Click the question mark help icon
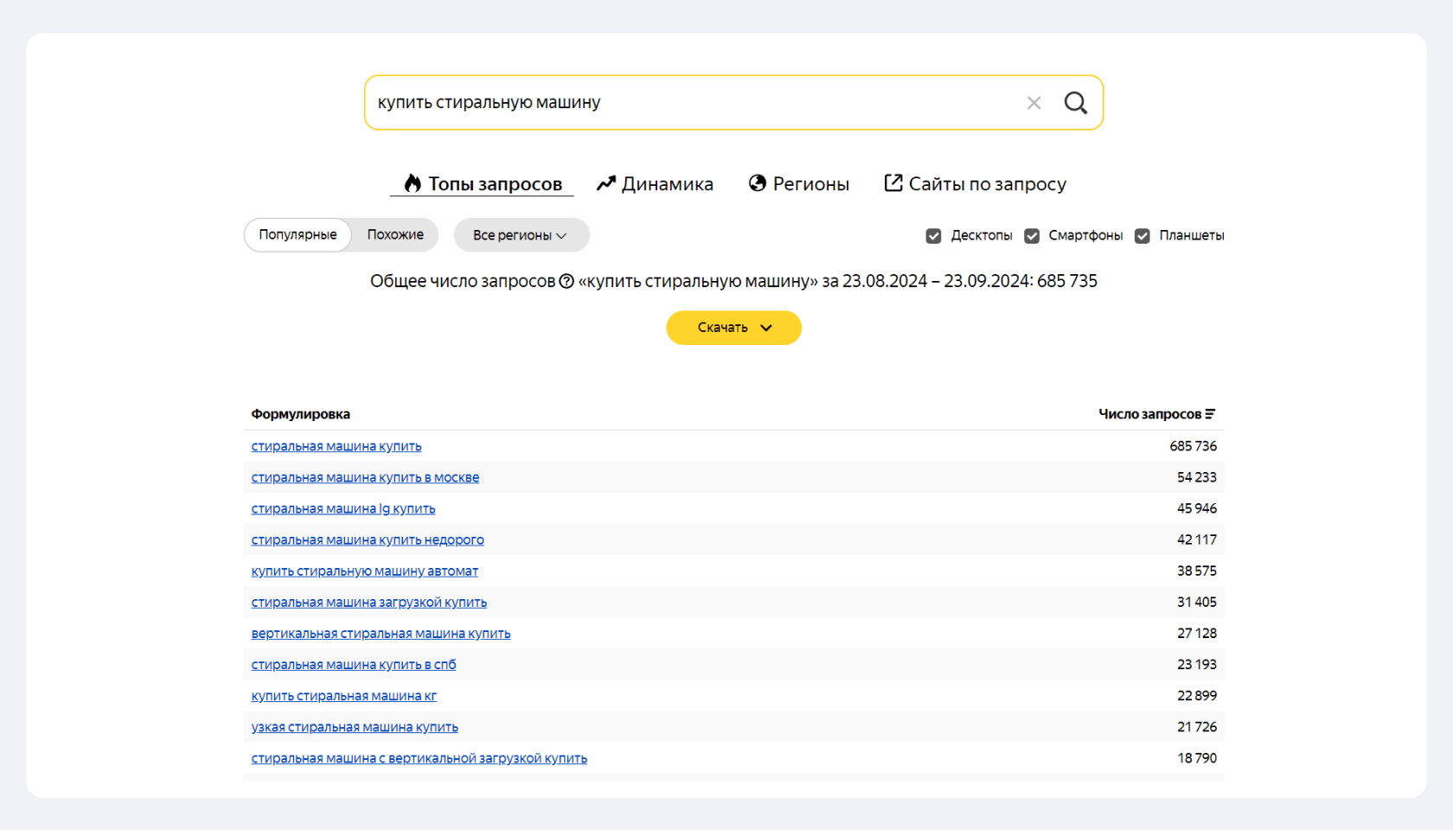 coord(566,281)
